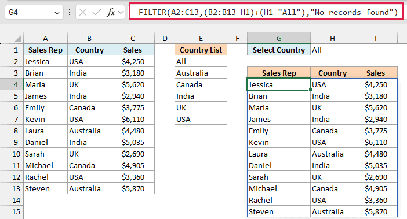407x219 pixels.
Task: Click Rachel in the filtered results column G
Action: point(279,200)
